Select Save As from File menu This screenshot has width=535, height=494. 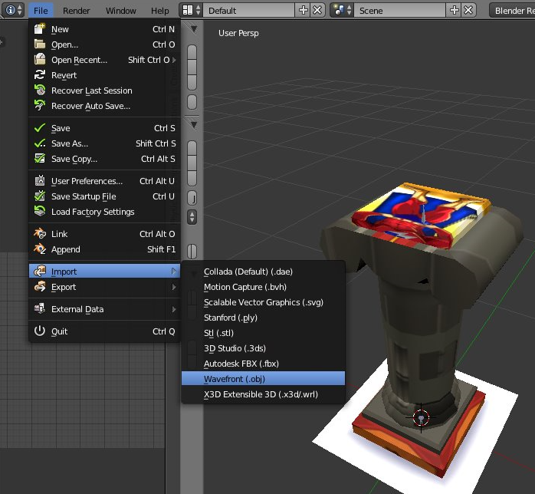click(70, 143)
